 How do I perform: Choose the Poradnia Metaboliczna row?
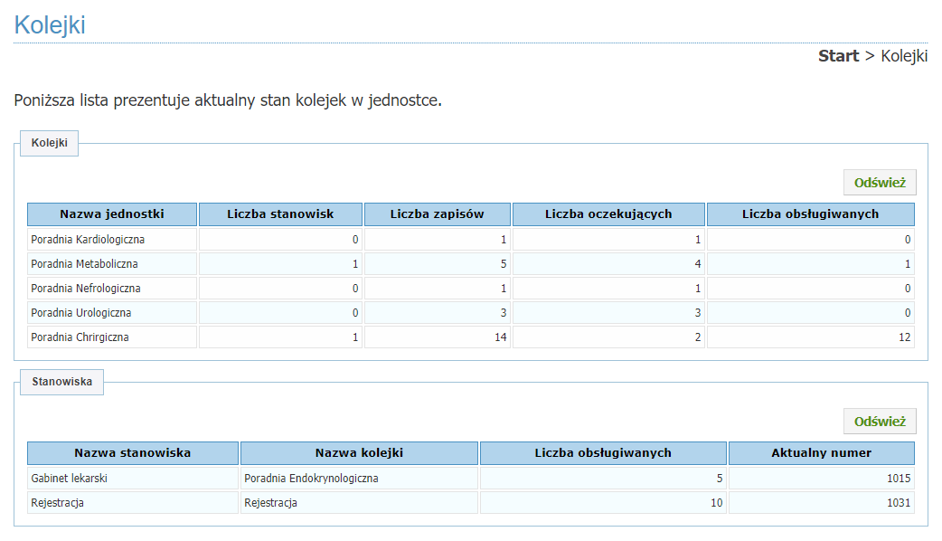84,264
